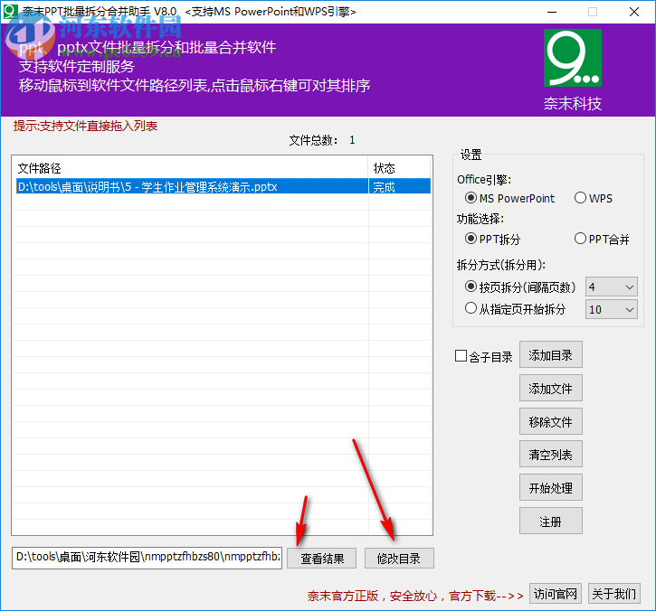
Task: Open the interval pages dropdown showing 4
Action: pos(612,287)
